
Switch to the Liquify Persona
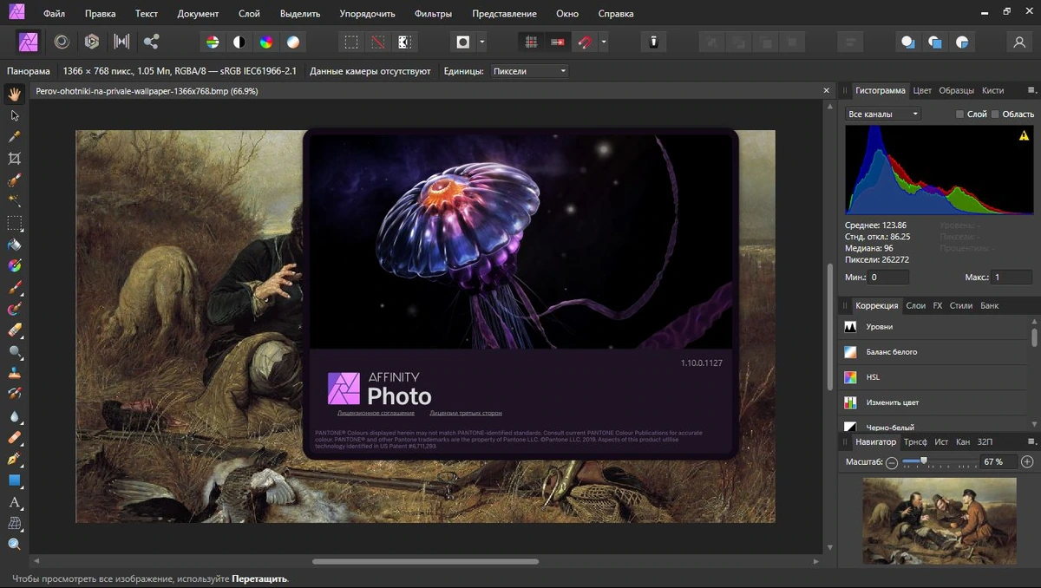click(62, 41)
